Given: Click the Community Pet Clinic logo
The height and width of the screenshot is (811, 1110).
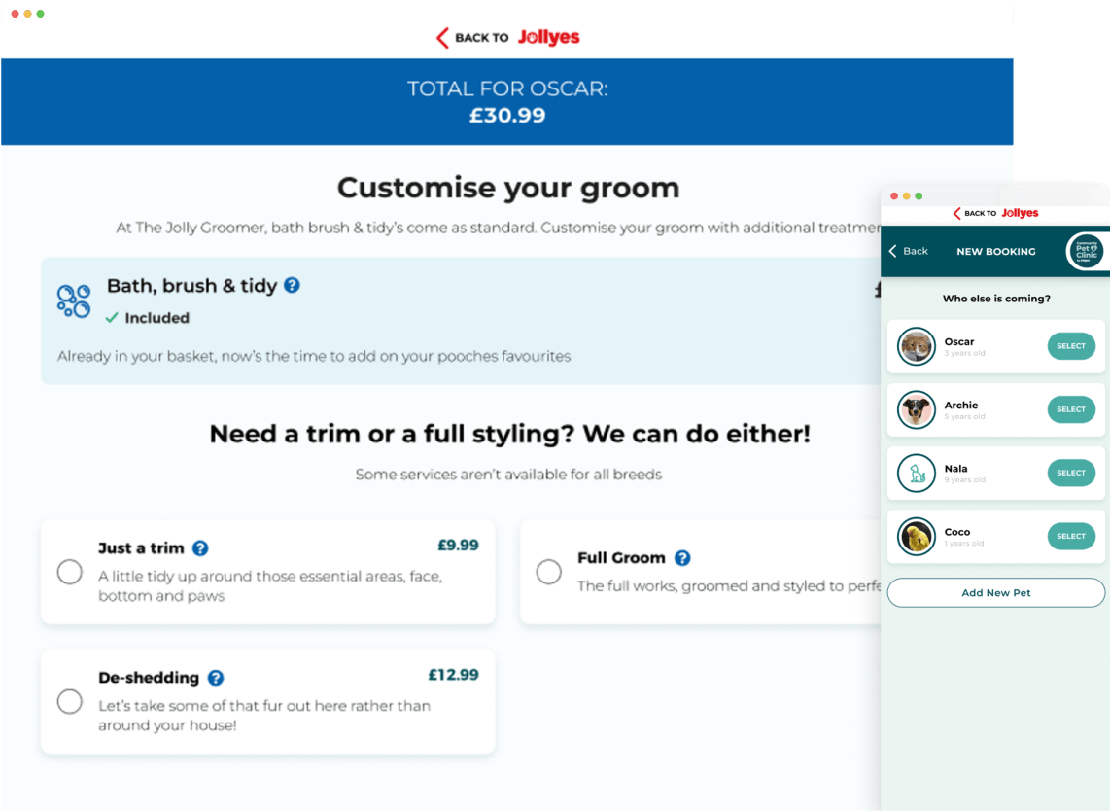Looking at the screenshot, I should 1086,251.
